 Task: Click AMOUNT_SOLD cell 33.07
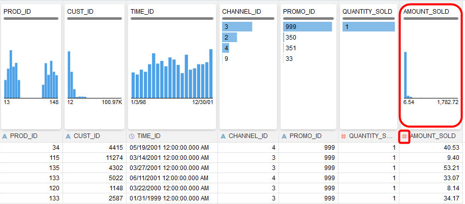coord(432,178)
